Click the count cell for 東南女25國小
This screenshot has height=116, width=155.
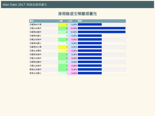(63, 73)
